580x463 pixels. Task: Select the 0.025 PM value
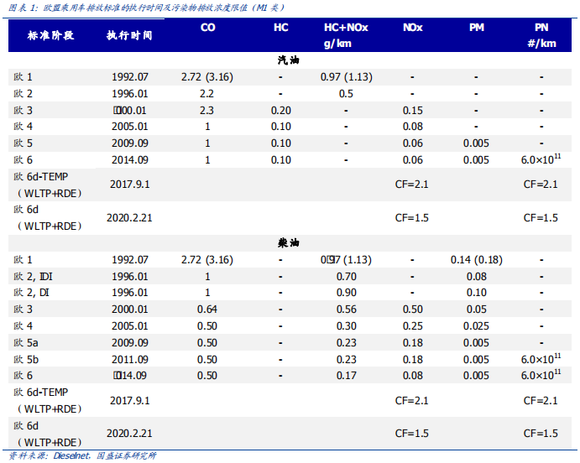pyautogui.click(x=476, y=325)
